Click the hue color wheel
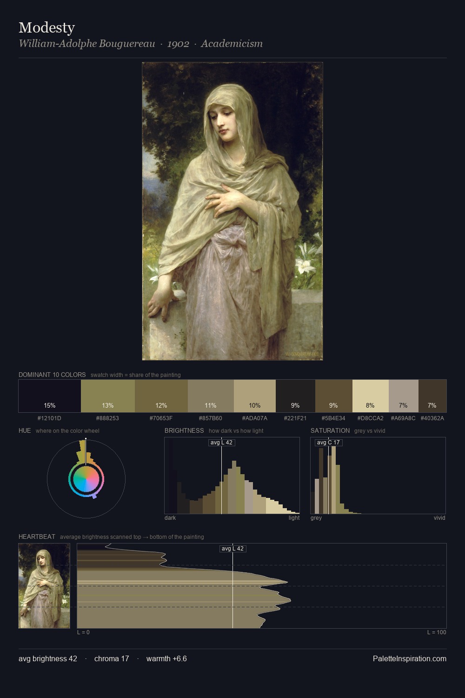Image resolution: width=465 pixels, height=698 pixels. (86, 479)
